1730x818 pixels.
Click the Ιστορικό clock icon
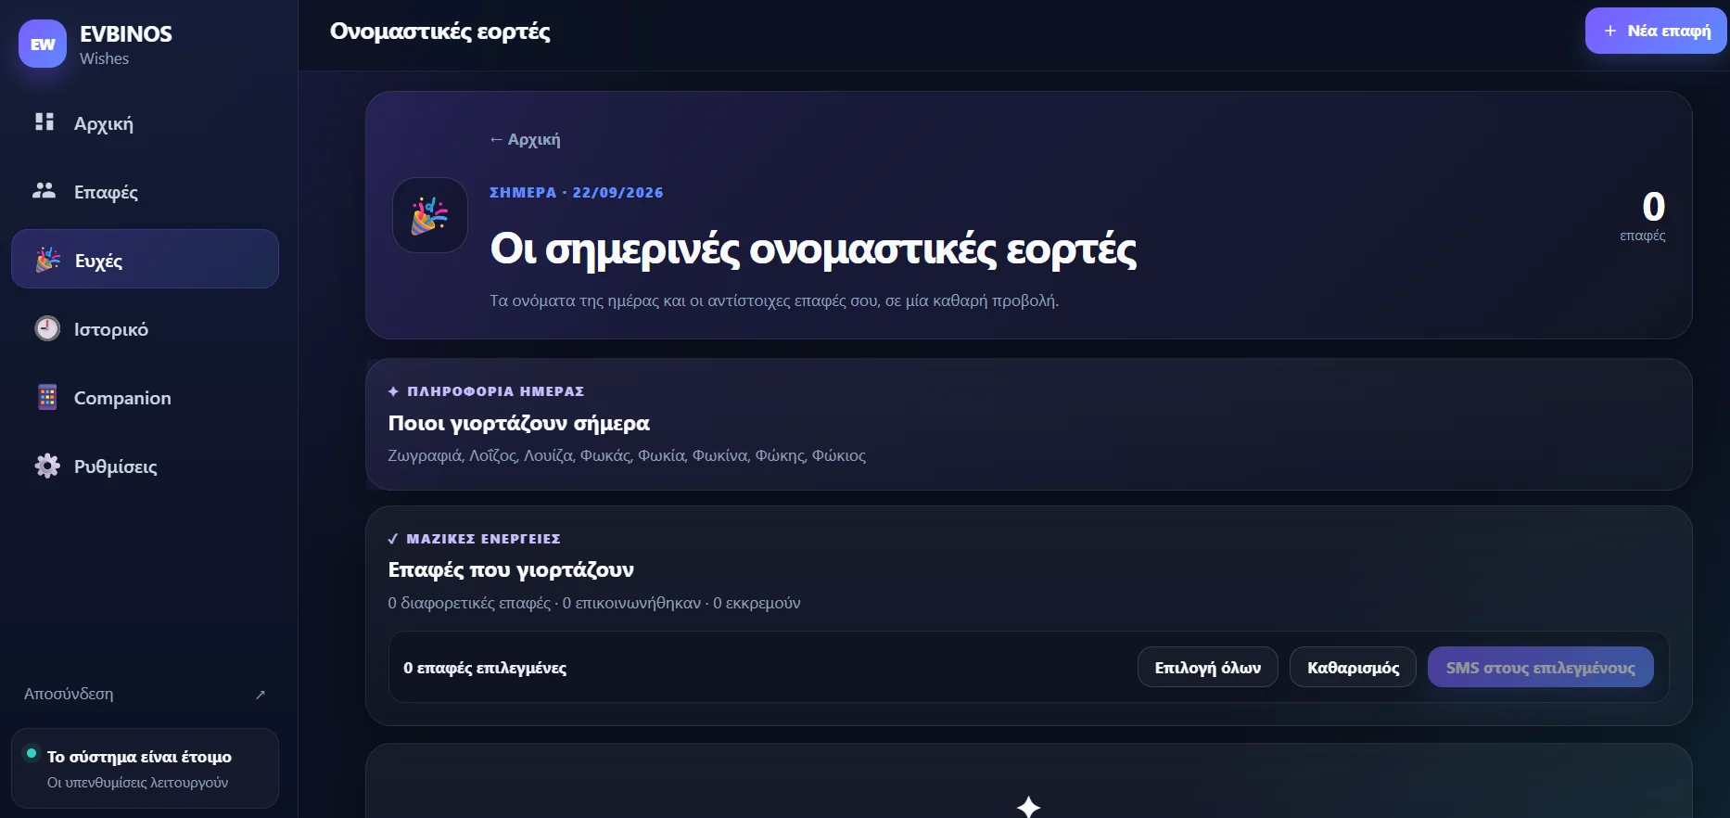pyautogui.click(x=47, y=328)
